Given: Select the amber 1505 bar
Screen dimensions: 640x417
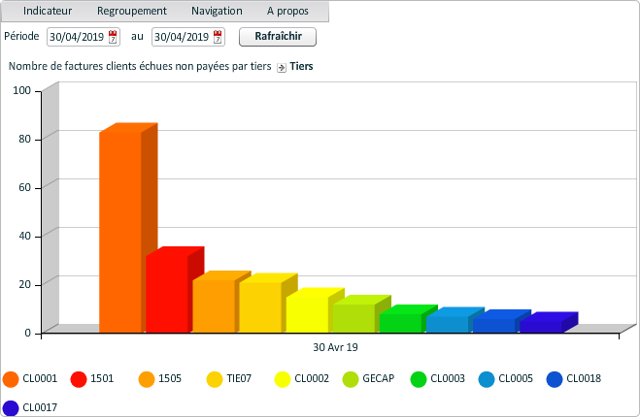Looking at the screenshot, I should [214, 306].
